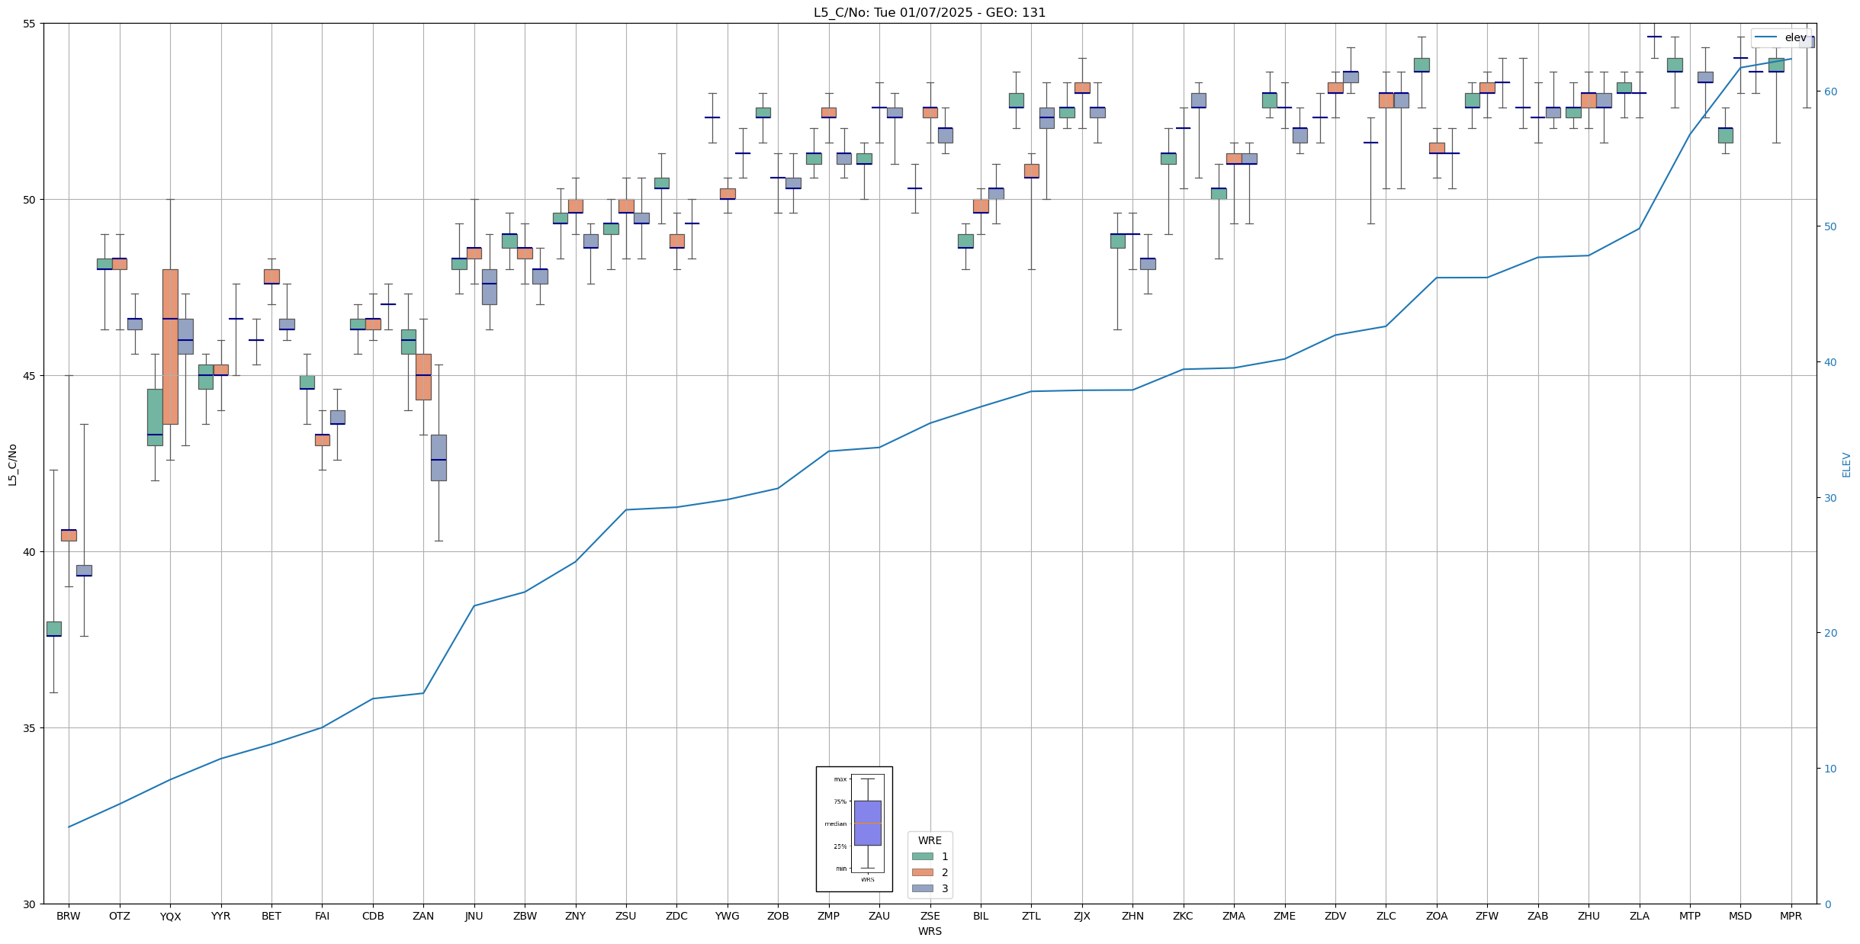Click the JNU station tick label

tap(474, 917)
